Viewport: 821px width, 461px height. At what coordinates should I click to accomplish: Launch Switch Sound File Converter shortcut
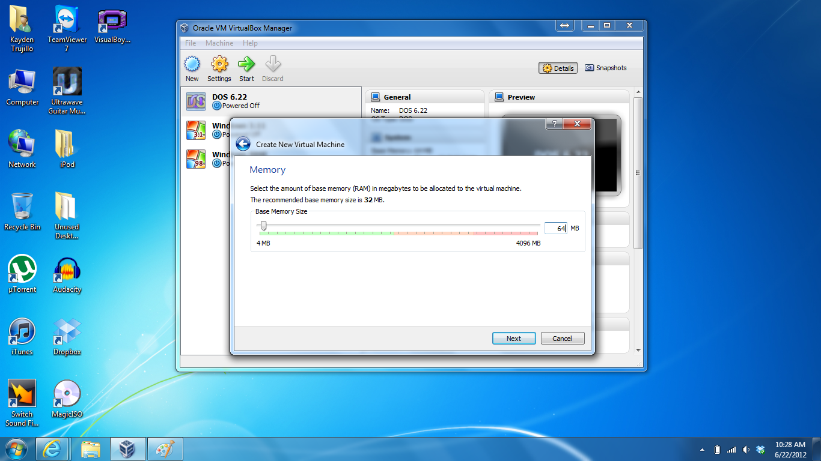click(x=22, y=403)
